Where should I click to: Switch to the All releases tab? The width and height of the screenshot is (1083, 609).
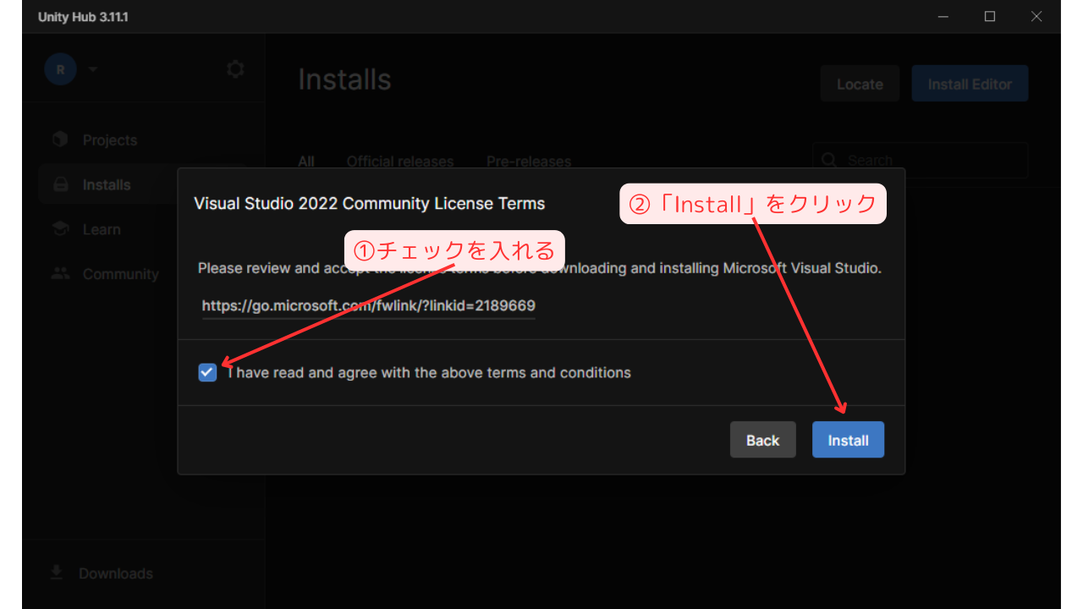point(305,161)
